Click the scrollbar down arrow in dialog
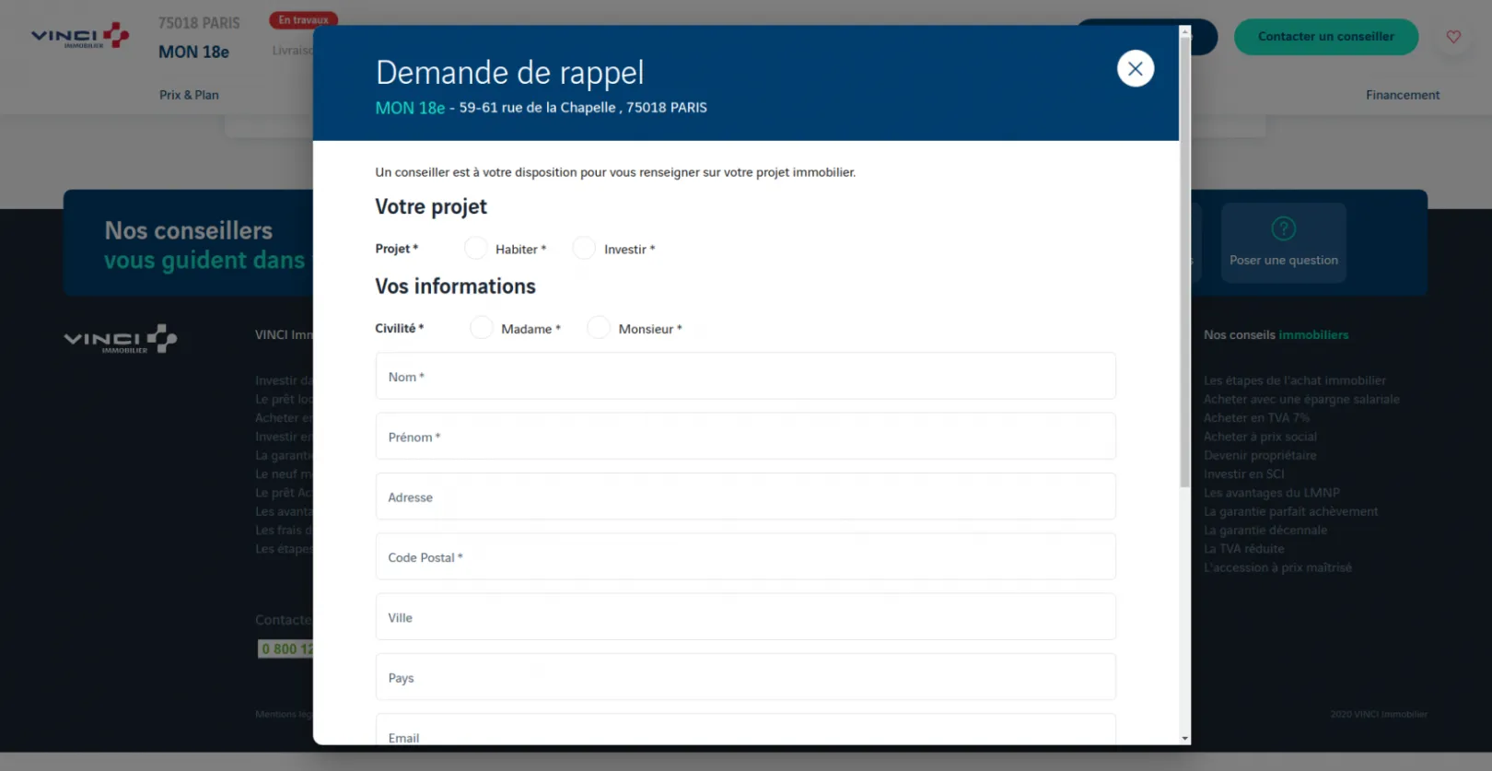 (x=1184, y=739)
